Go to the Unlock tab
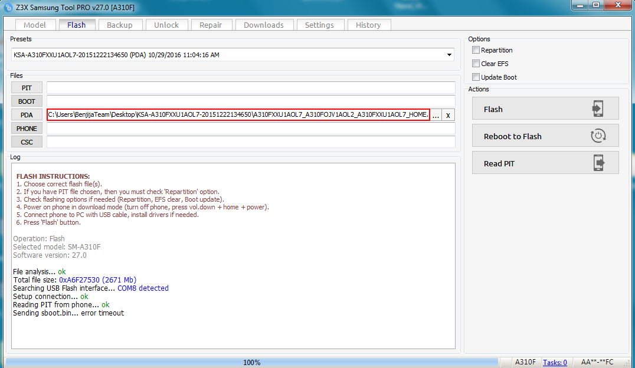Viewport: 635px width, 368px height. tap(166, 25)
